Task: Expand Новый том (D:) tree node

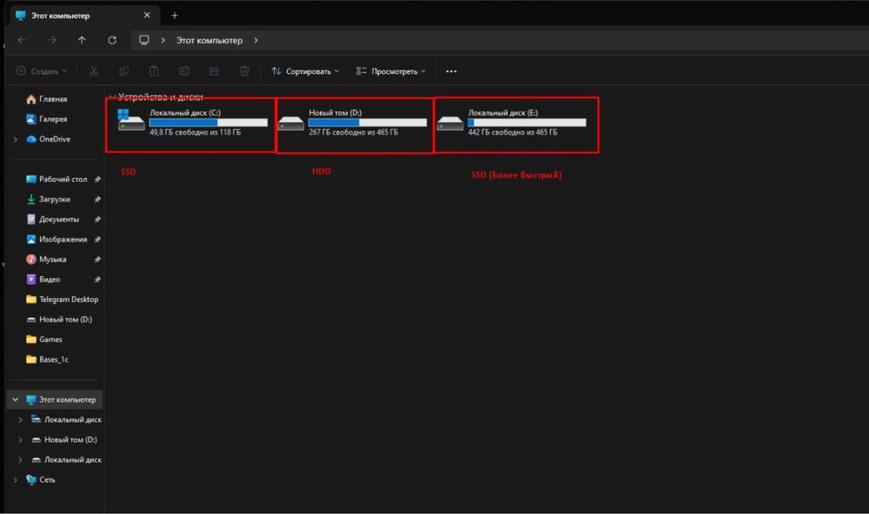Action: pyautogui.click(x=21, y=440)
